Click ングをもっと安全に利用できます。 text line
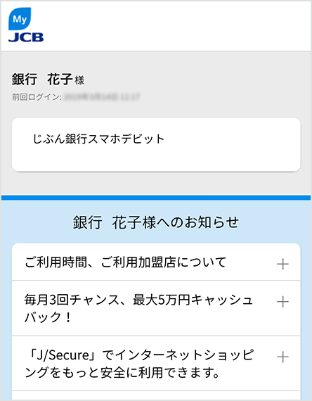The width and height of the screenshot is (312, 401). pos(122,373)
